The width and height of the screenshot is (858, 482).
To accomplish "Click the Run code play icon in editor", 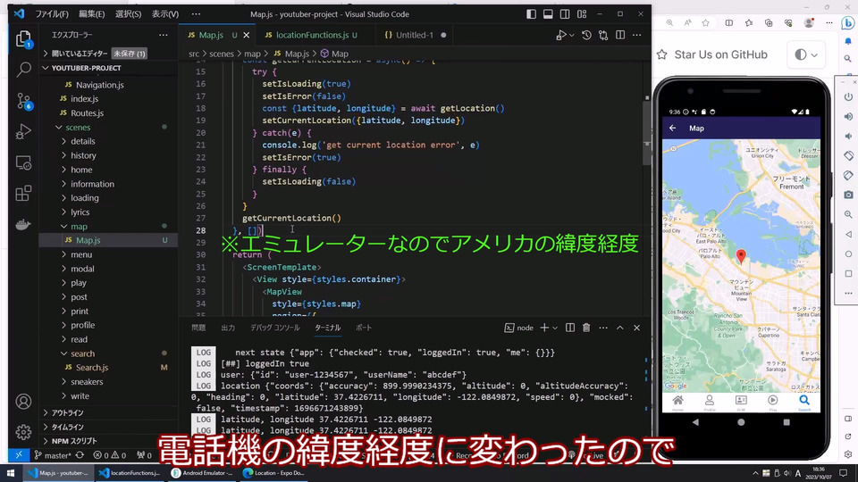I will pyautogui.click(x=561, y=35).
